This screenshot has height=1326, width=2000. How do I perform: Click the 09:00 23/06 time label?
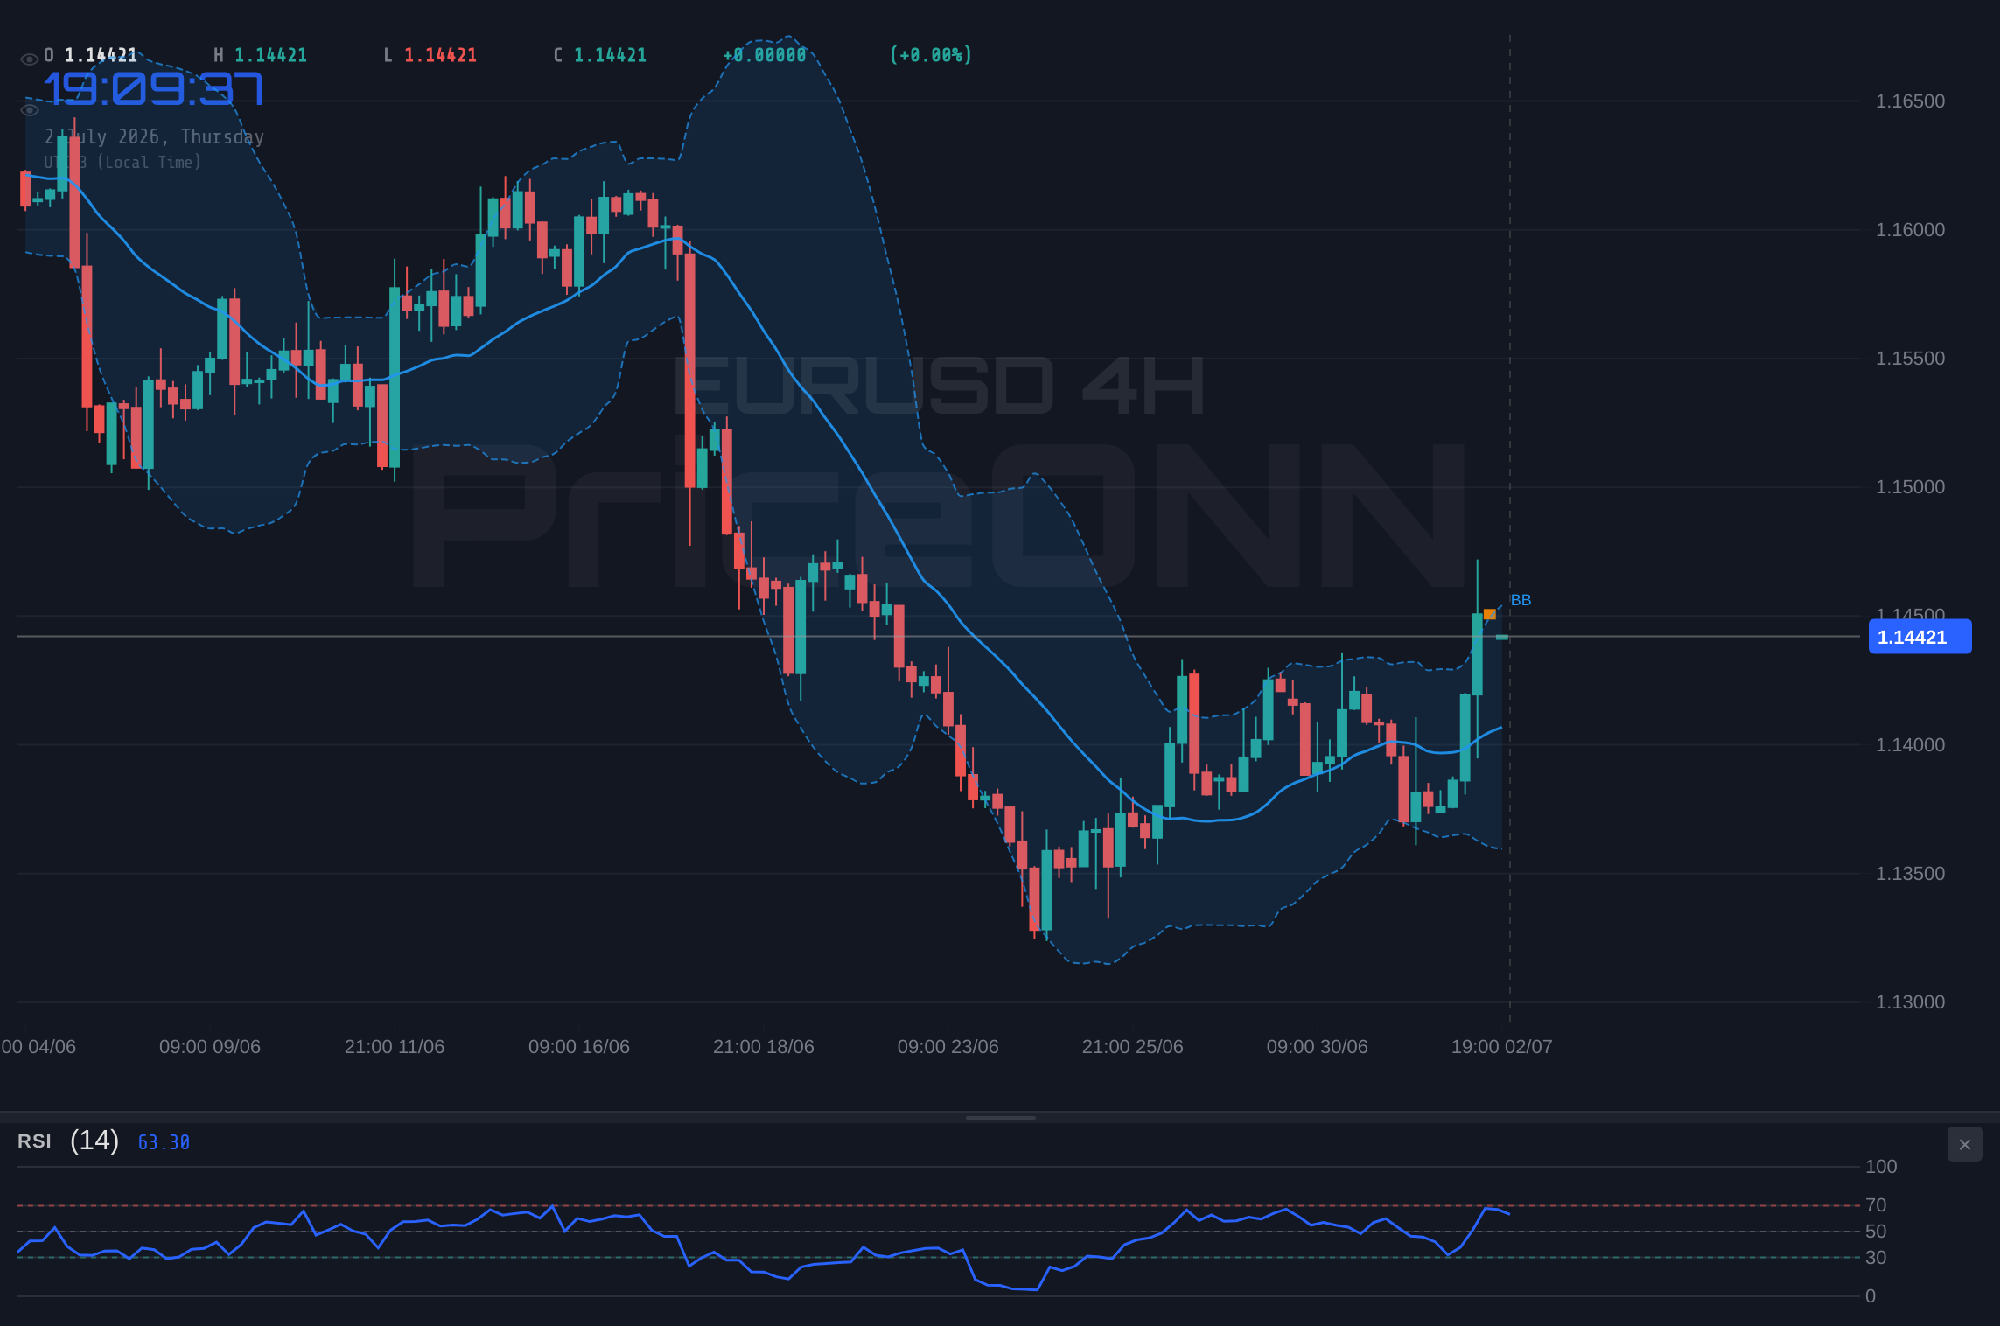coord(948,1047)
